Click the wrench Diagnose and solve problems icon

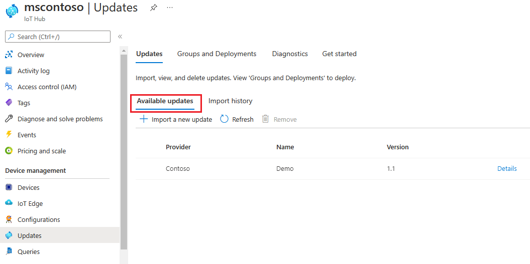(x=9, y=119)
